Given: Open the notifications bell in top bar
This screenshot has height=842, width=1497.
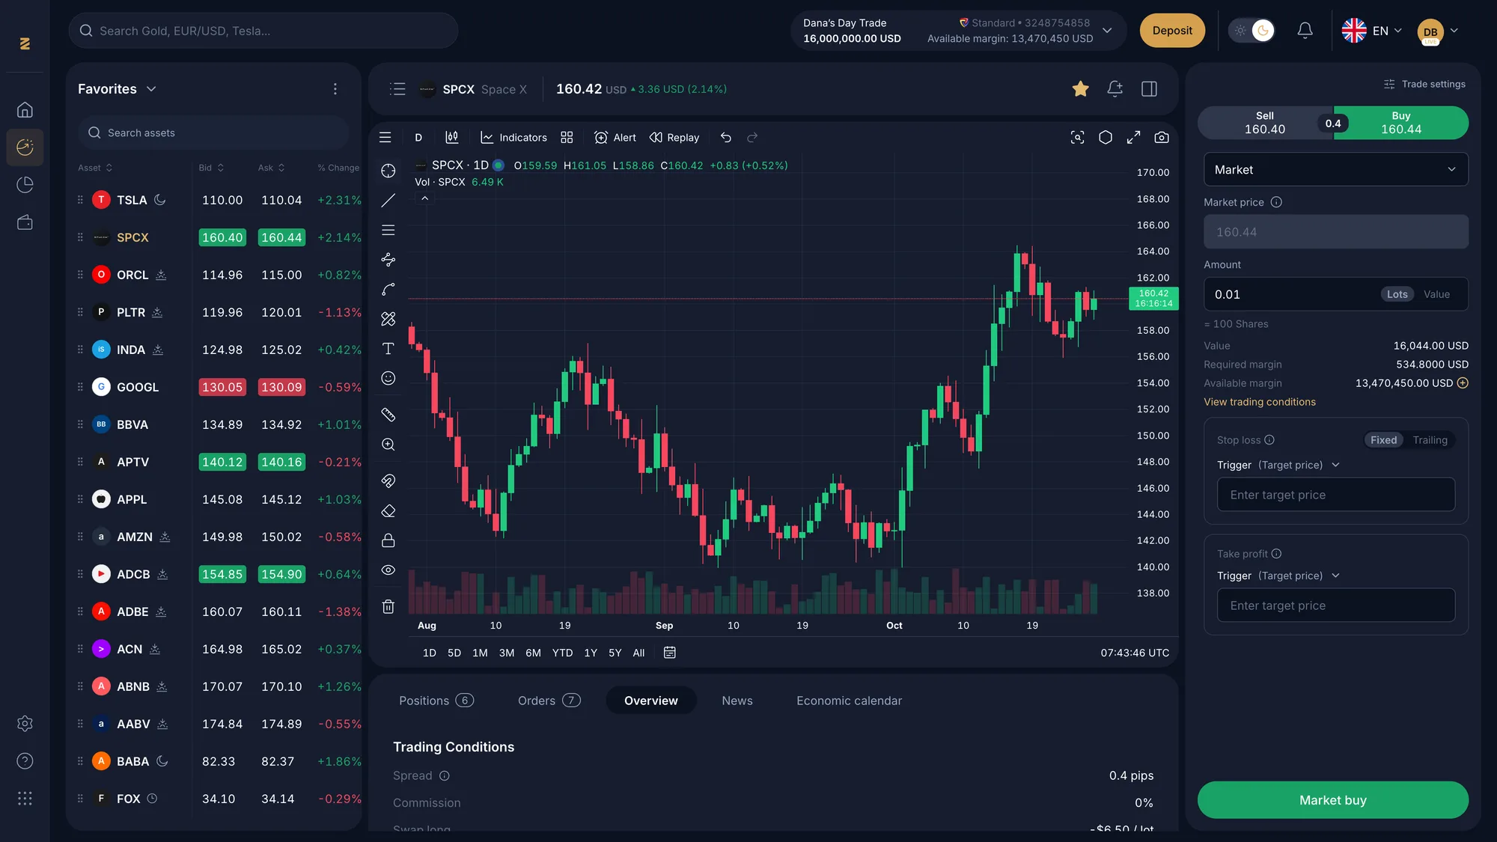Looking at the screenshot, I should [x=1305, y=31].
